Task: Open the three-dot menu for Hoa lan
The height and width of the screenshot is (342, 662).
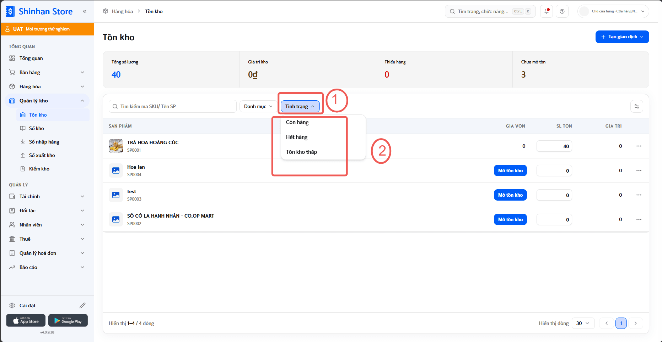Action: [x=639, y=170]
